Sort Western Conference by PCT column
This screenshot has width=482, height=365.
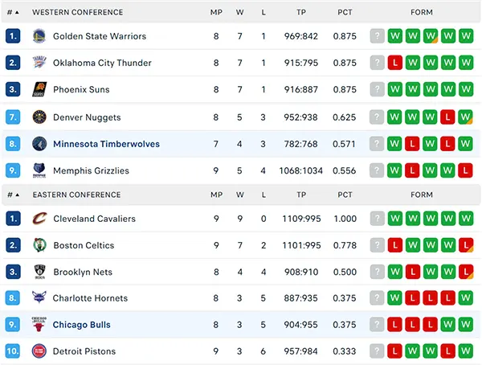[x=345, y=12]
